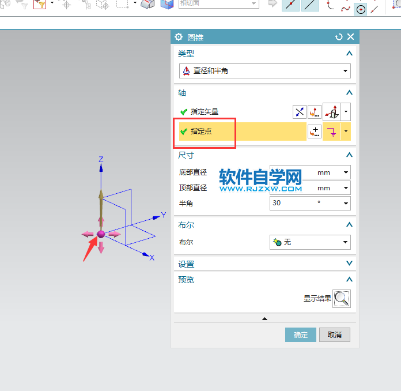
Task: Click the selection filter funnel icon
Action: (x=40, y=5)
